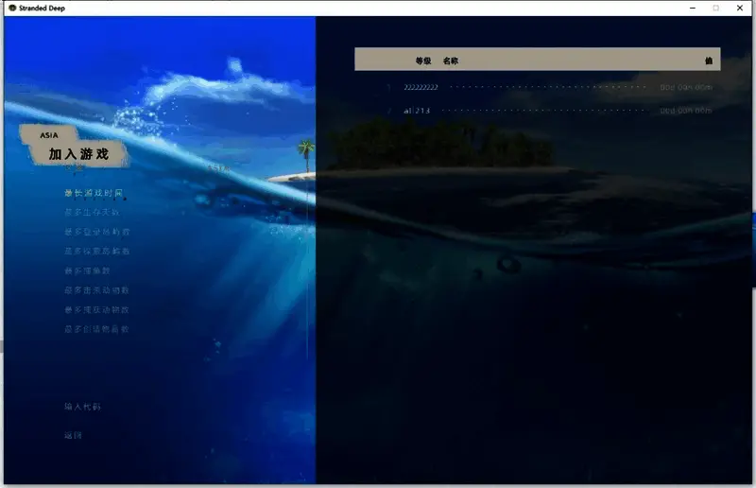Viewport: 756px width, 488px height.
Task: Click the 加入游戏 join game button
Action: (78, 153)
